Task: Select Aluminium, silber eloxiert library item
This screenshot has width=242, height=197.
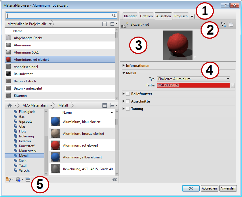Action: coord(82,157)
